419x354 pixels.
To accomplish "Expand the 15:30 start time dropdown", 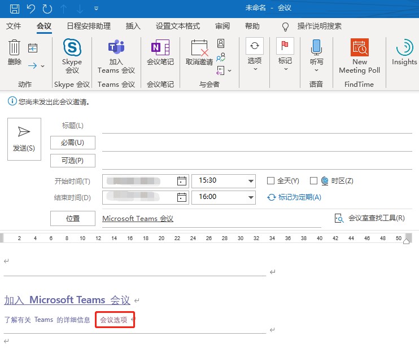I will tap(251, 181).
